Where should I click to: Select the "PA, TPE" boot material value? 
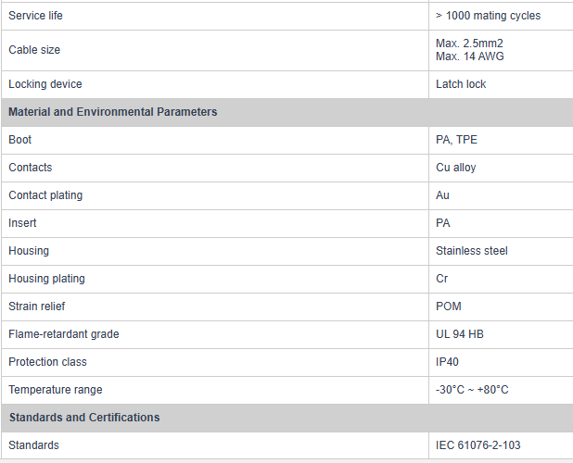(x=457, y=140)
